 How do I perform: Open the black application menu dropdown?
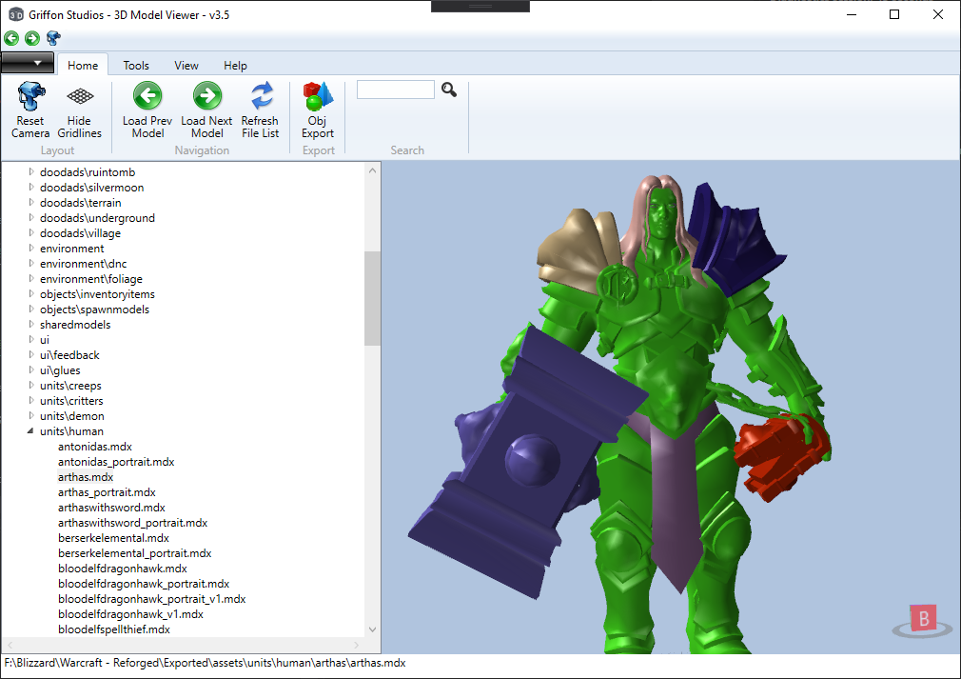pyautogui.click(x=28, y=63)
